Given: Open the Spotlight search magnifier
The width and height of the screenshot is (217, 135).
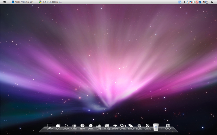Looking at the screenshot, I should (212, 2).
